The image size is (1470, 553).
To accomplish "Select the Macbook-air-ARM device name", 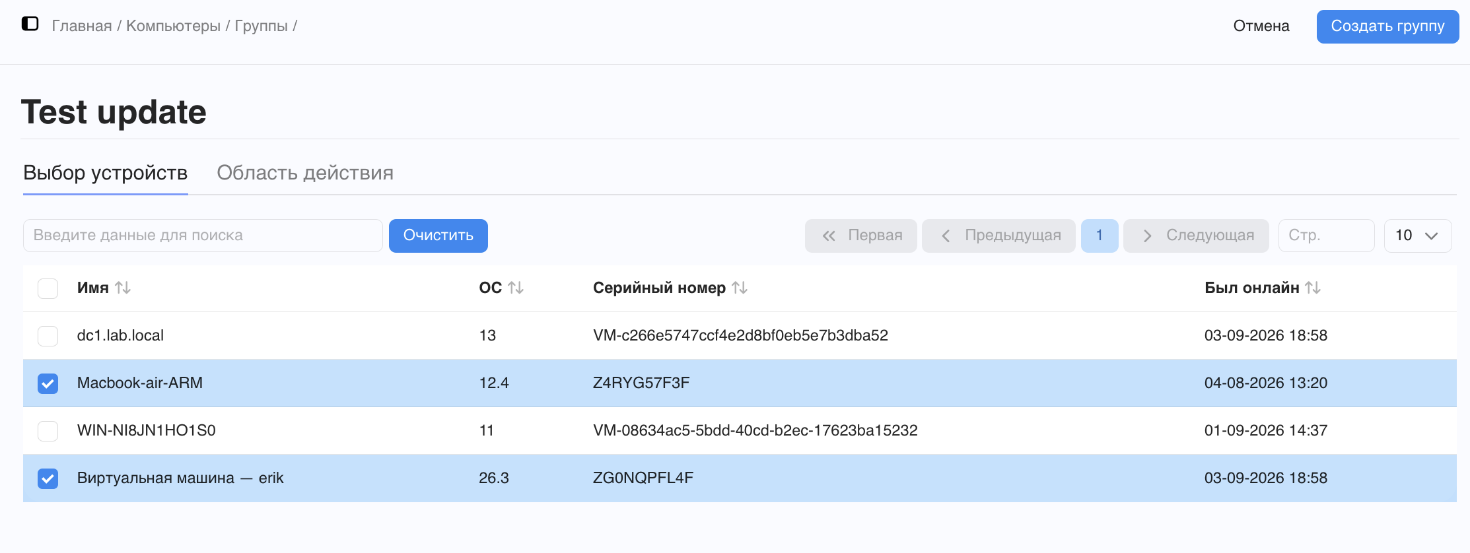I will (x=140, y=383).
